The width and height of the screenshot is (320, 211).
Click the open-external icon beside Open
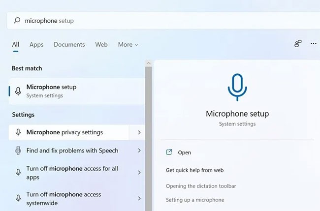pos(169,152)
